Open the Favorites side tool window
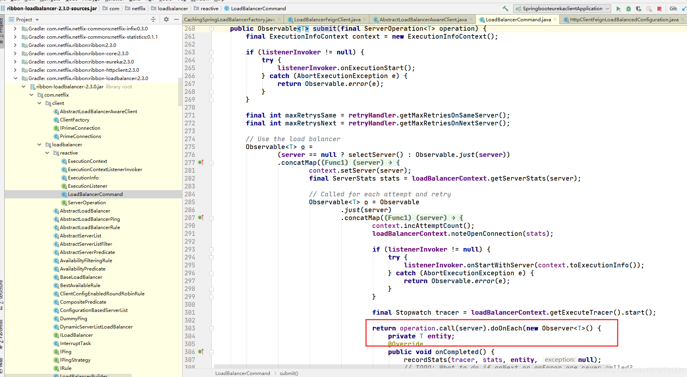Image resolution: width=687 pixels, height=377 pixels. [x=2, y=334]
